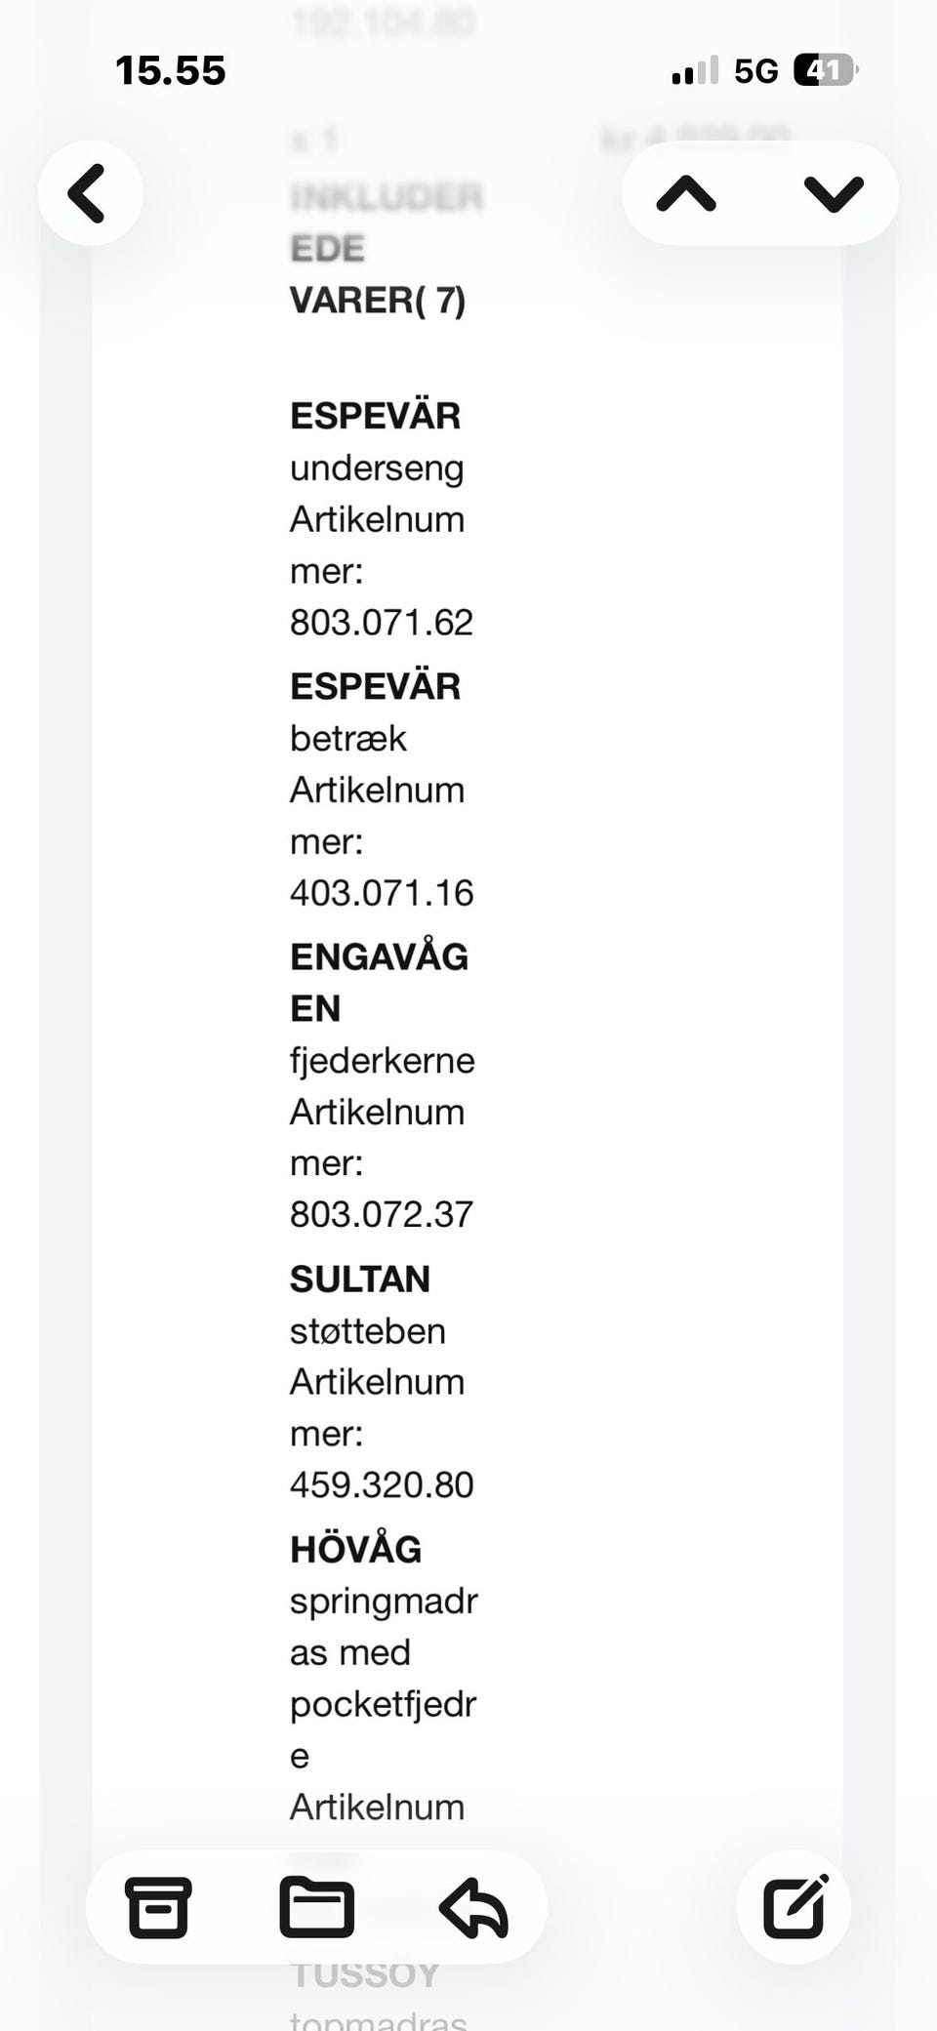Archive this email with the box icon
937x2031 pixels.
[x=157, y=1906]
